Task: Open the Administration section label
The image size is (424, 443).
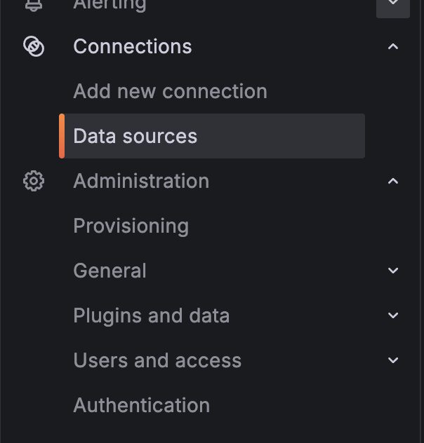Action: tap(141, 181)
